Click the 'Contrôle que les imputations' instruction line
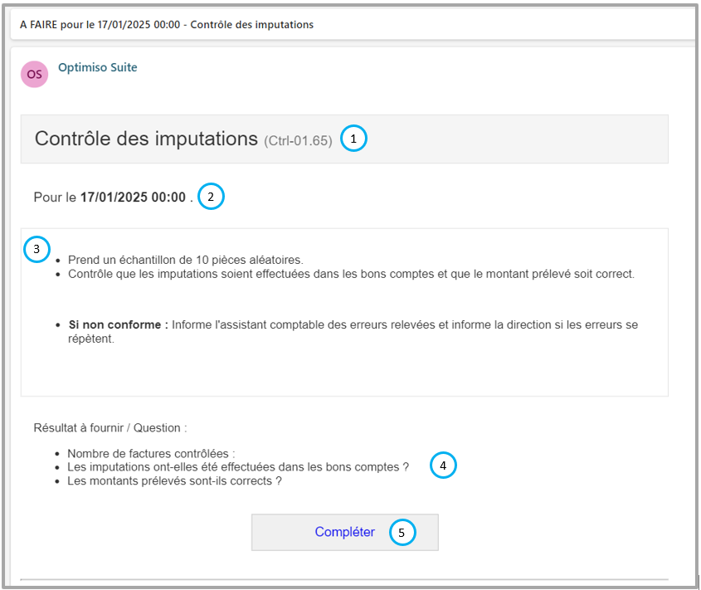 (351, 273)
